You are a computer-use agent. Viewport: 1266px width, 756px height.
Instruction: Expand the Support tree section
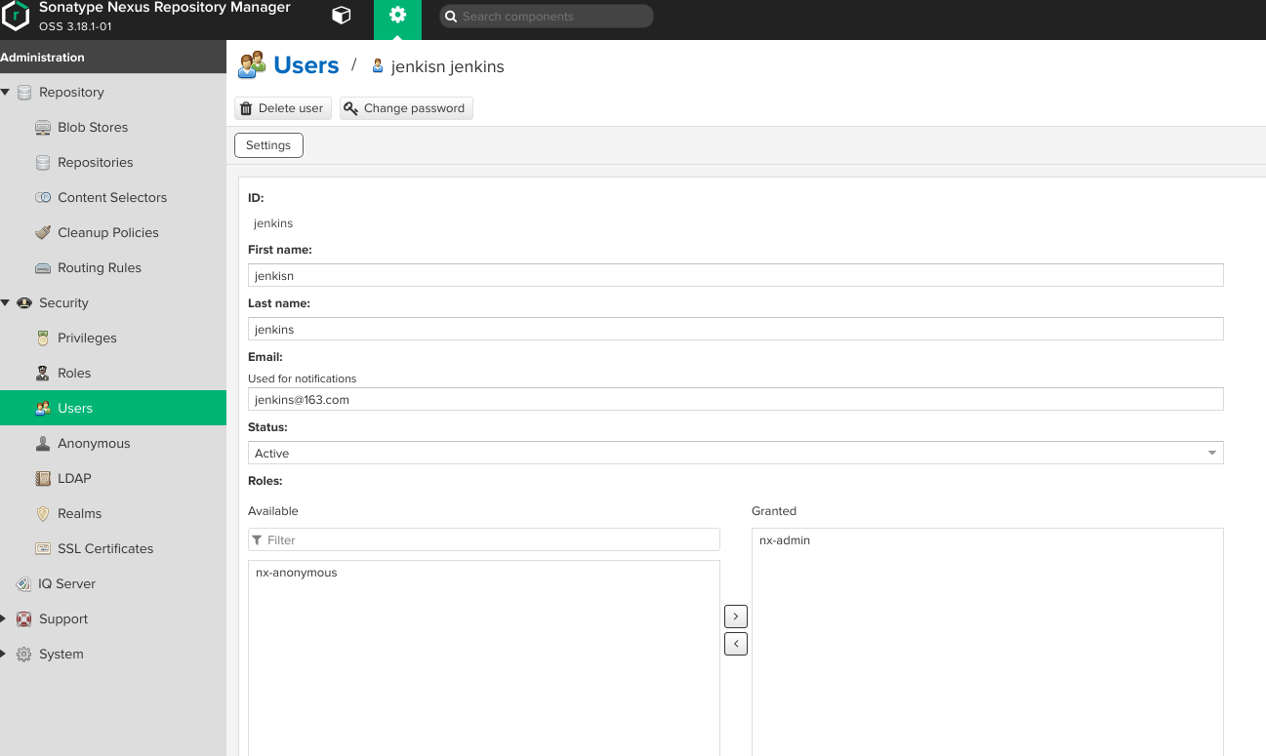click(4, 619)
